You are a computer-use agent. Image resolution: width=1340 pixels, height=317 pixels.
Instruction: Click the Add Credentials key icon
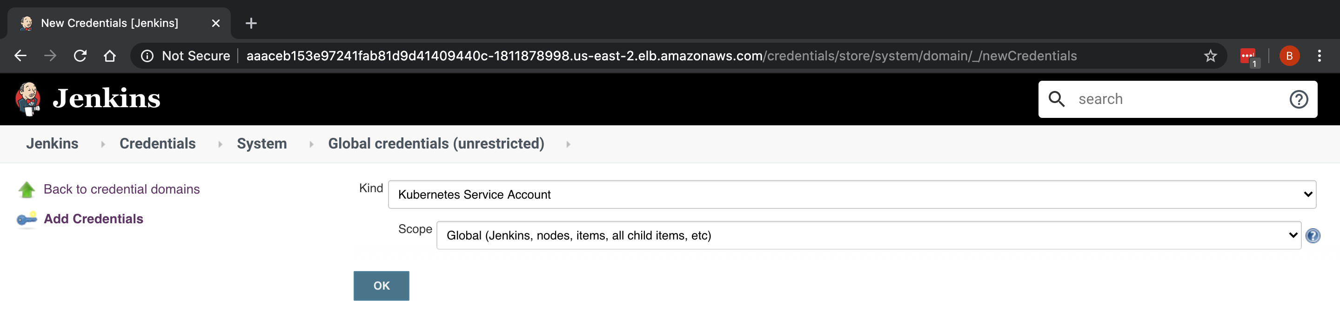click(27, 219)
